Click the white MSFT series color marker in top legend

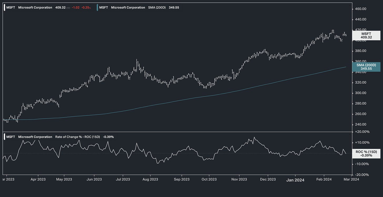(5, 7)
